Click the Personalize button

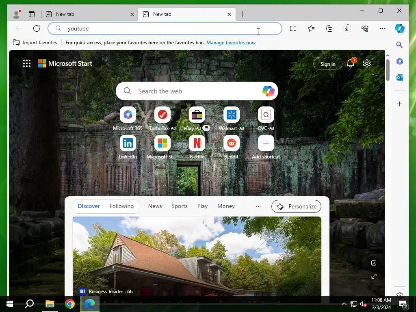pyautogui.click(x=296, y=206)
